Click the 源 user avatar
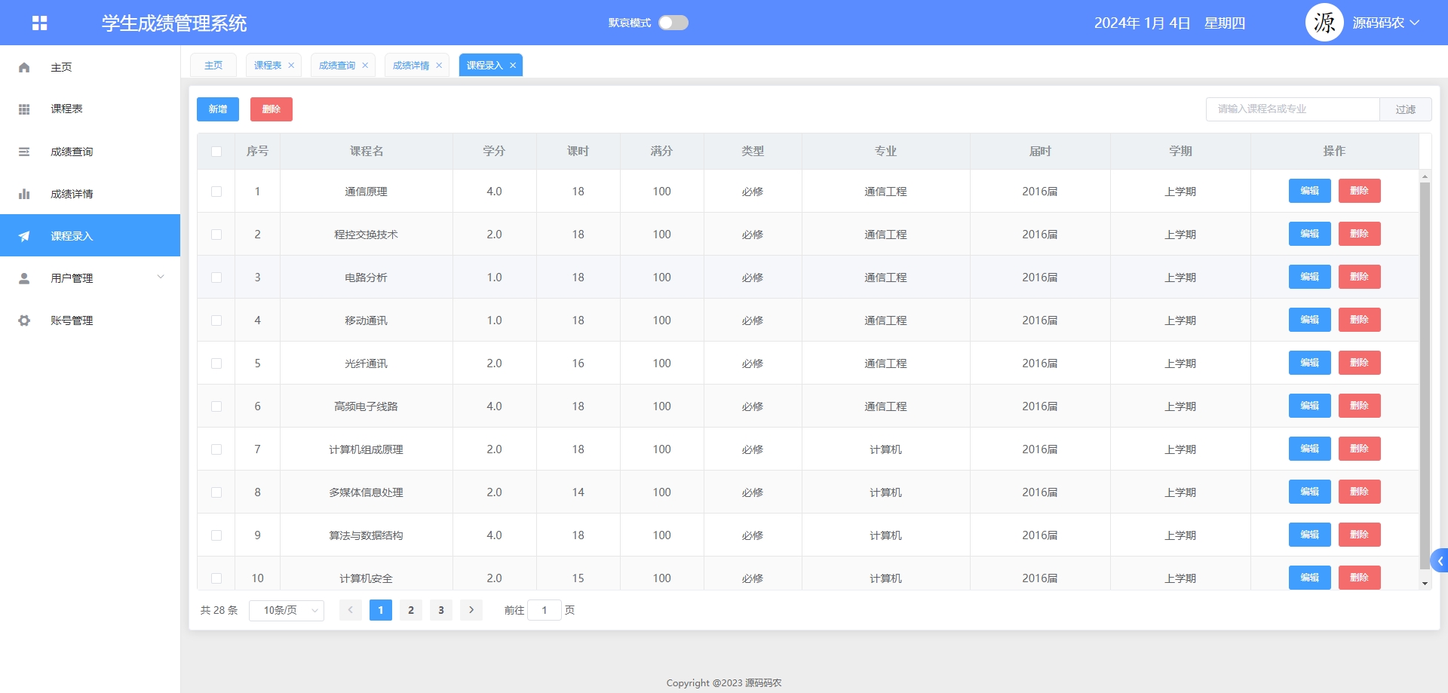 (x=1324, y=23)
